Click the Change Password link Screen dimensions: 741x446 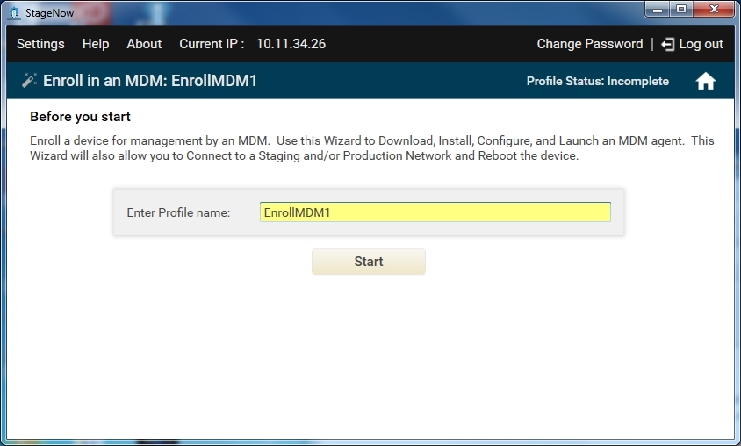pyautogui.click(x=589, y=44)
